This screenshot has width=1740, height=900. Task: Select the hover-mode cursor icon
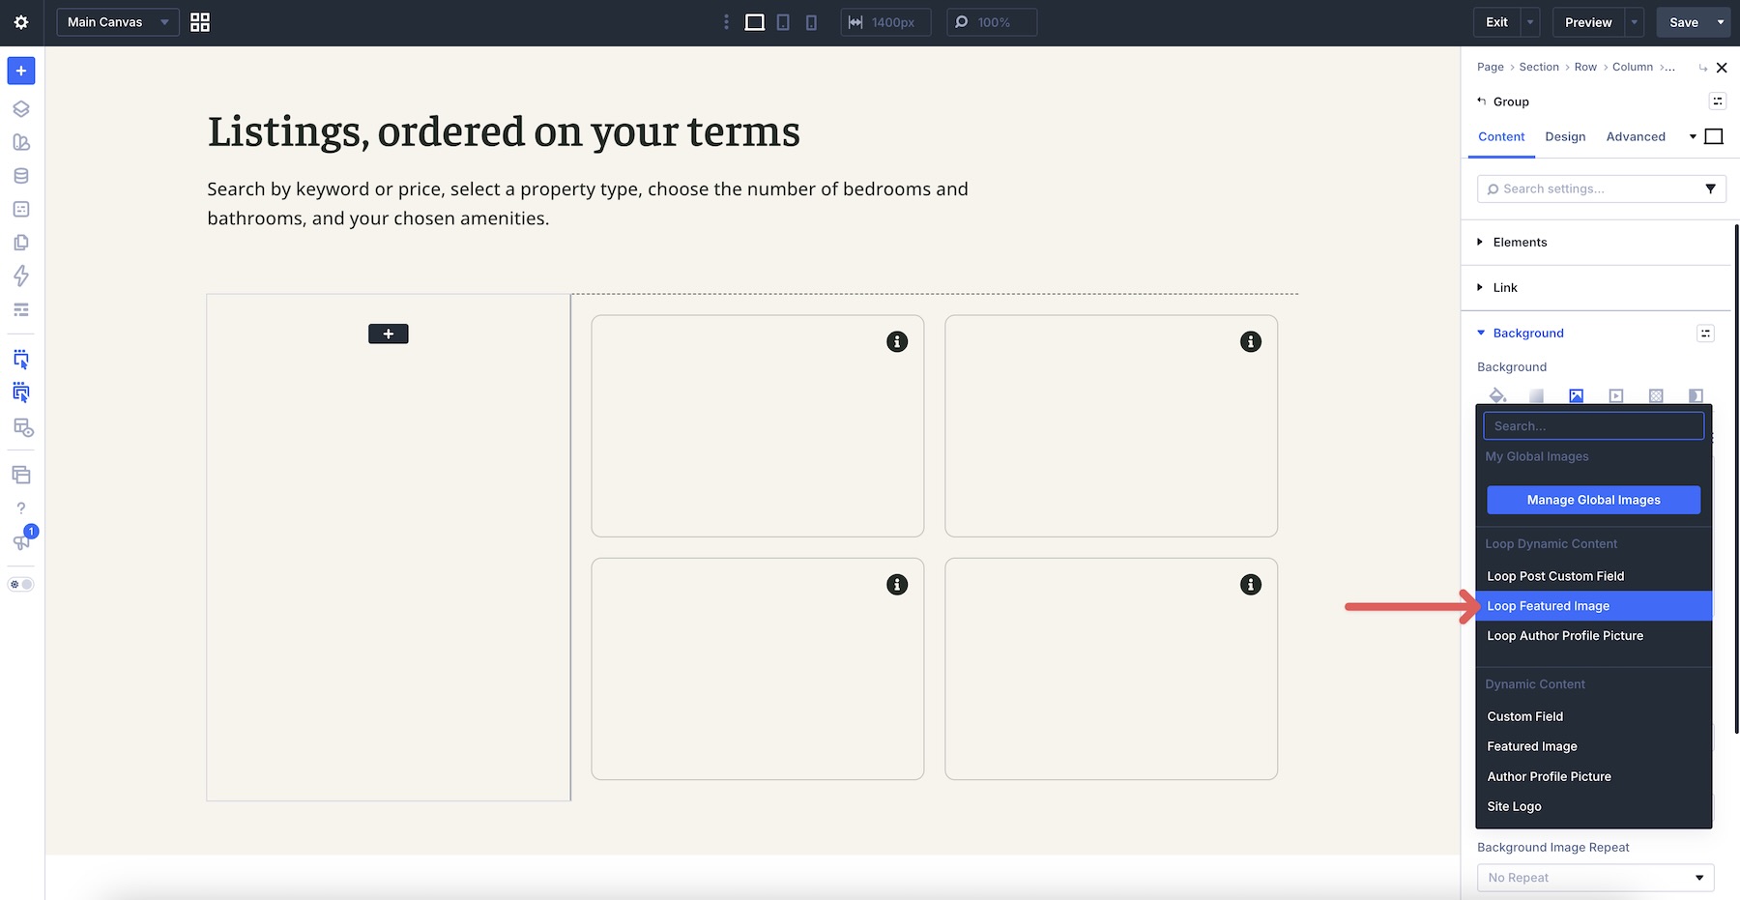coord(21,360)
